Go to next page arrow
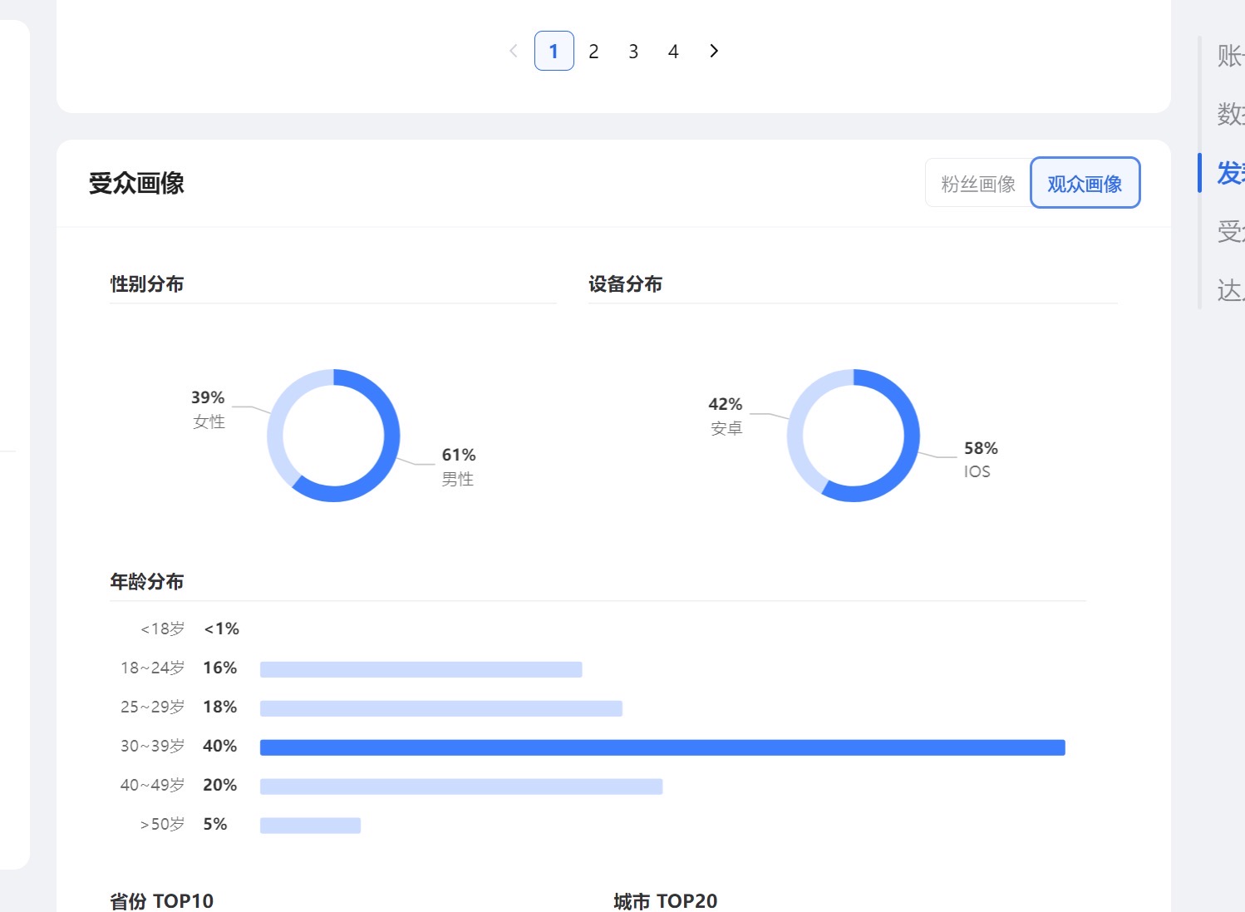 [714, 51]
